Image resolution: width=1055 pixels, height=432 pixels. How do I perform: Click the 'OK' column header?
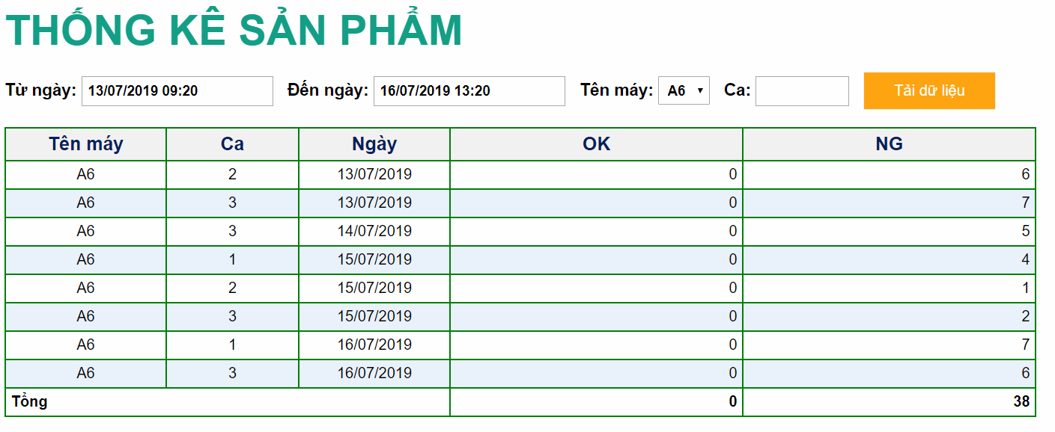pos(596,144)
